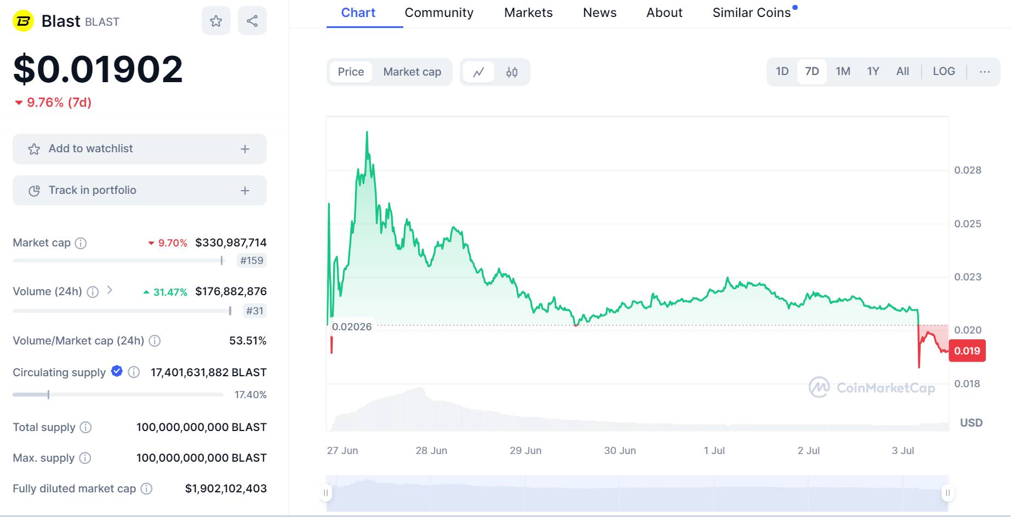Click the 17,401,631,882 BLAST supply value
This screenshot has height=517, width=1011.
(209, 372)
